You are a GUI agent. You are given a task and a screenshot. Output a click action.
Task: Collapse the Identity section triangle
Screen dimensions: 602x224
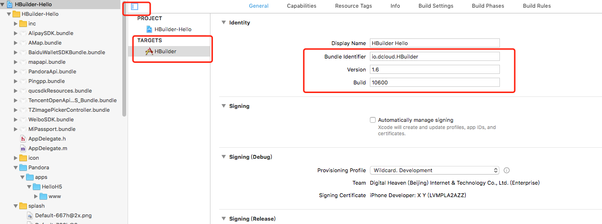pos(223,23)
